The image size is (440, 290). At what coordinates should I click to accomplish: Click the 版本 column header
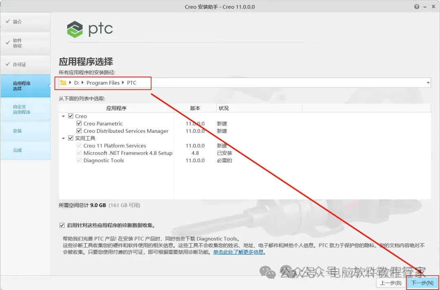pyautogui.click(x=195, y=108)
